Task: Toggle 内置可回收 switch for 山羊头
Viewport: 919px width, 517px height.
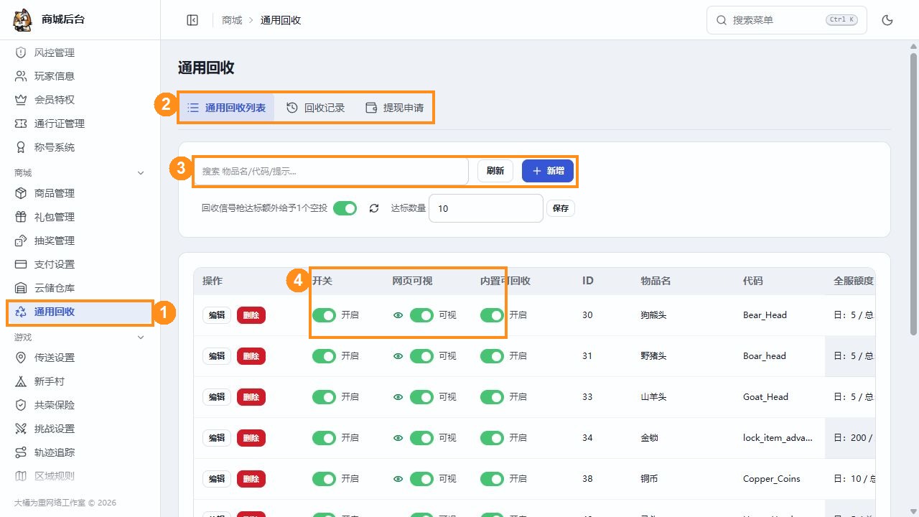Action: (492, 397)
